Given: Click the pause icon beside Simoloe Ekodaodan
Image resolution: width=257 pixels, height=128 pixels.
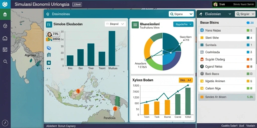Looking at the screenshot, I should coord(49,24).
